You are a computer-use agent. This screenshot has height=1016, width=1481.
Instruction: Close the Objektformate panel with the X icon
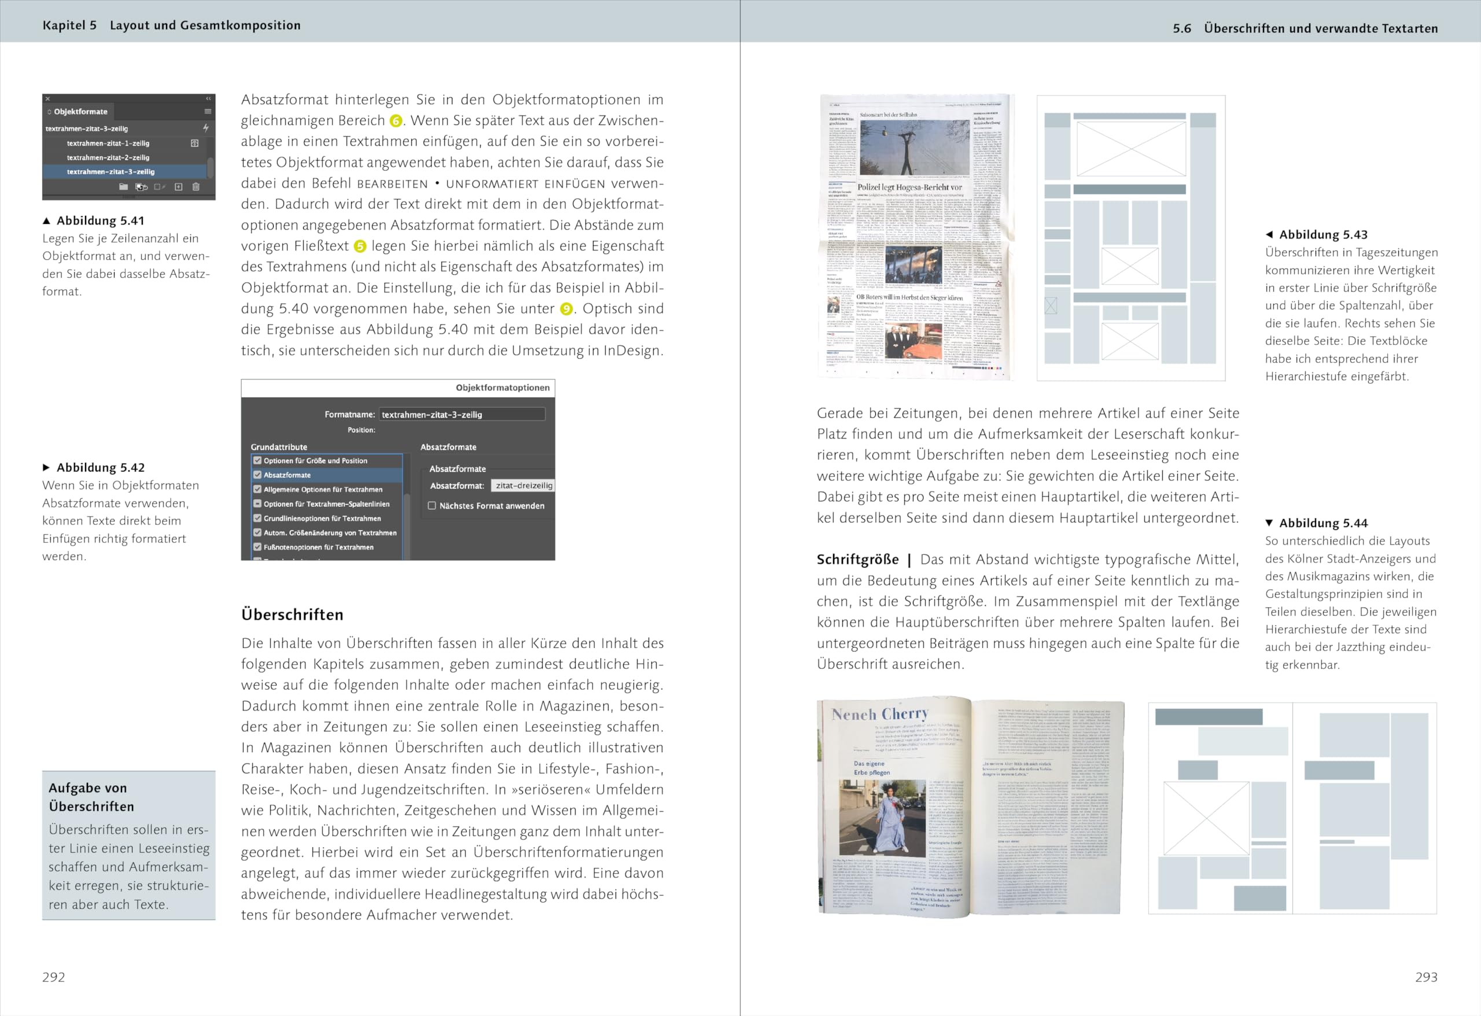click(48, 99)
